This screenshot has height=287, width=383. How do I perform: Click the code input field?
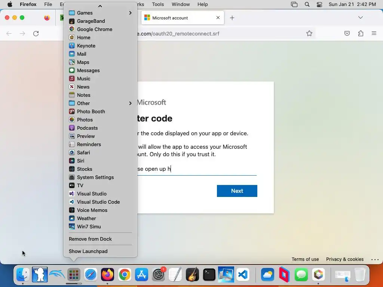197,169
